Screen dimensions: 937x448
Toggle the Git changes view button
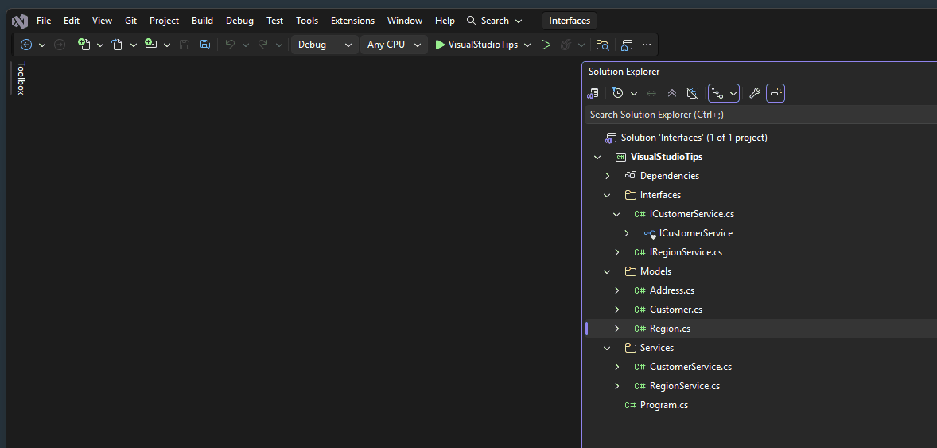pyautogui.click(x=717, y=93)
